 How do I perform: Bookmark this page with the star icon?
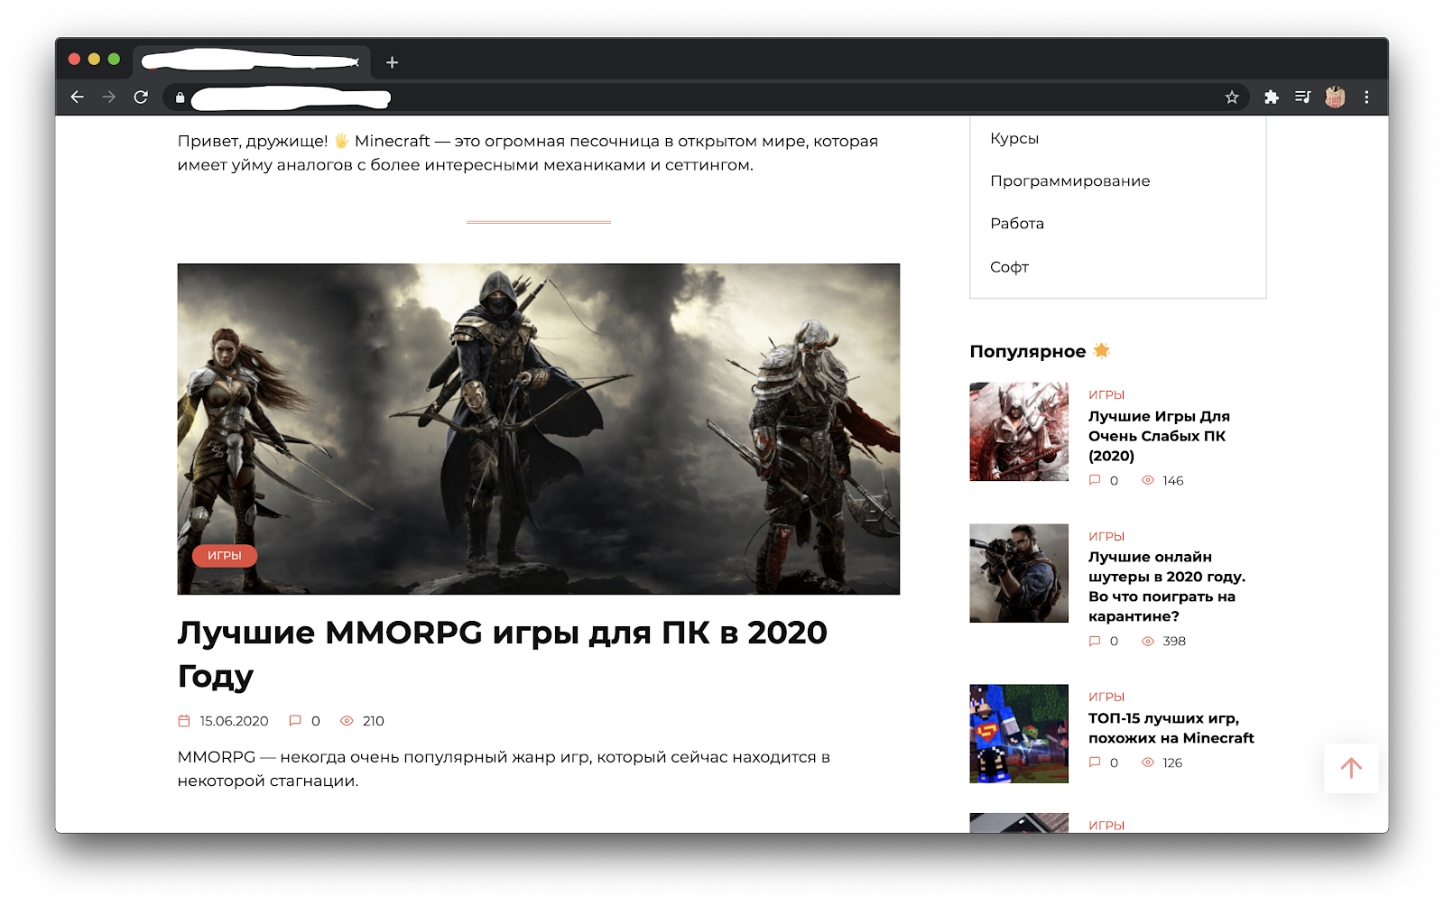pos(1232,97)
